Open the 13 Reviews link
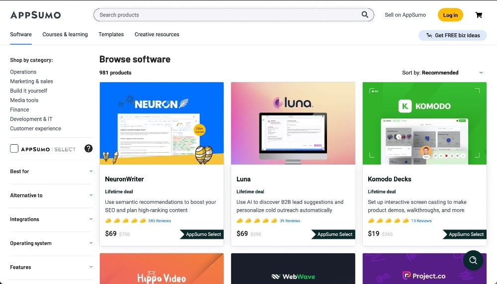 pos(421,221)
